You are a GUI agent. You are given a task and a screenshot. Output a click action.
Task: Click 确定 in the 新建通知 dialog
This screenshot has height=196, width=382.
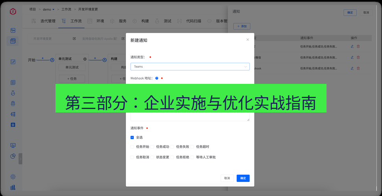(243, 178)
